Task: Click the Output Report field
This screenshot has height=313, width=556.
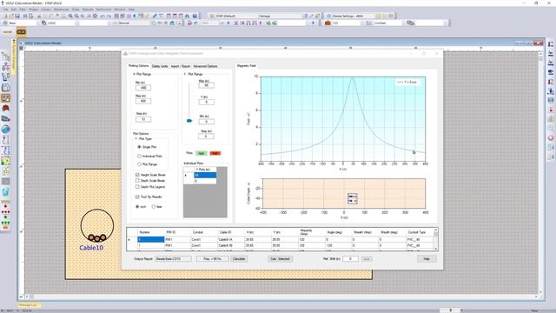Action: pyautogui.click(x=174, y=259)
